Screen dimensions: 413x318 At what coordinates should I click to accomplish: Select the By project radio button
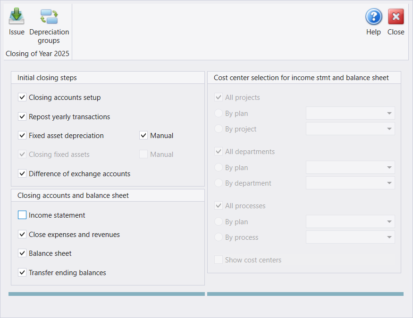pos(219,129)
